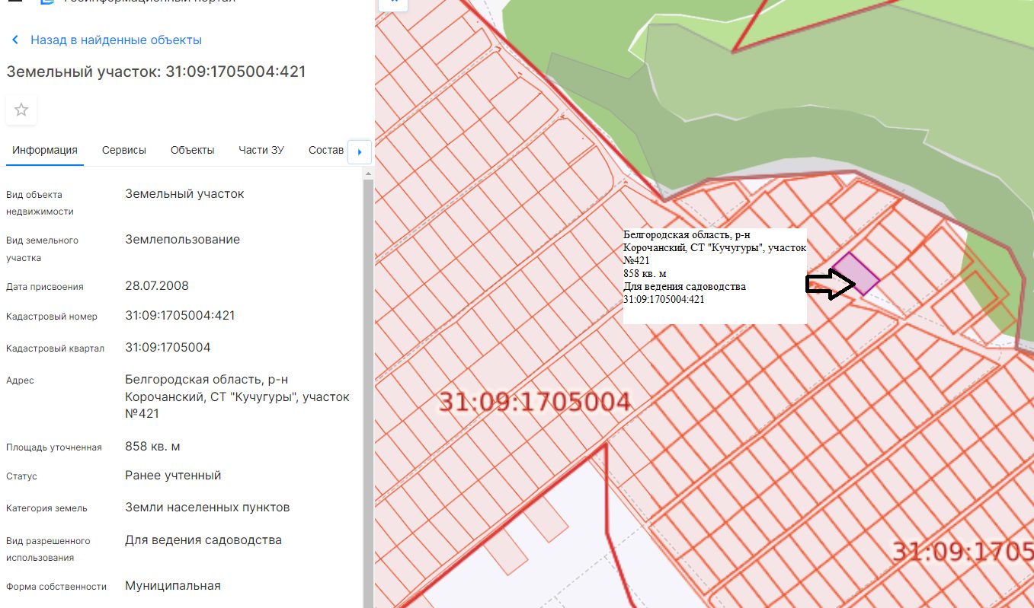Click the "Вид объекта недвижимости" field label
The image size is (1034, 608).
40,203
